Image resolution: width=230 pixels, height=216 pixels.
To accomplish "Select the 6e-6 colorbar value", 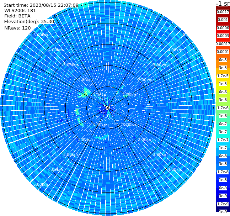I will click(223, 92).
